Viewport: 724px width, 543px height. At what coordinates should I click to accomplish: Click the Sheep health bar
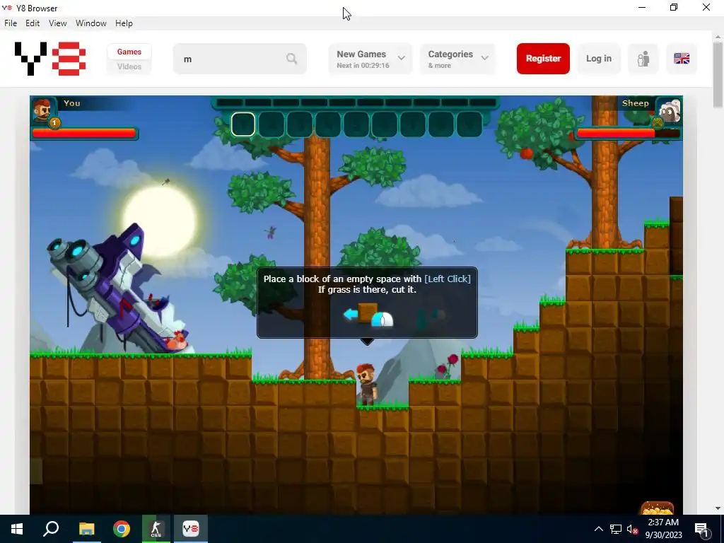pyautogui.click(x=628, y=134)
